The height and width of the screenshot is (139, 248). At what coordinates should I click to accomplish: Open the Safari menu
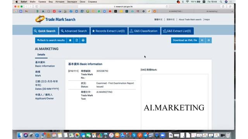pyautogui.click(x=24, y=2)
